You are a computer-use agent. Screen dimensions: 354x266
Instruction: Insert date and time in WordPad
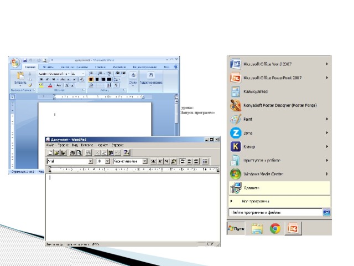pyautogui.click(x=127, y=153)
